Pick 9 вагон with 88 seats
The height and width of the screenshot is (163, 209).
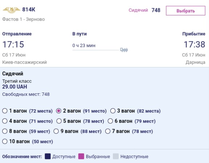point(56,131)
